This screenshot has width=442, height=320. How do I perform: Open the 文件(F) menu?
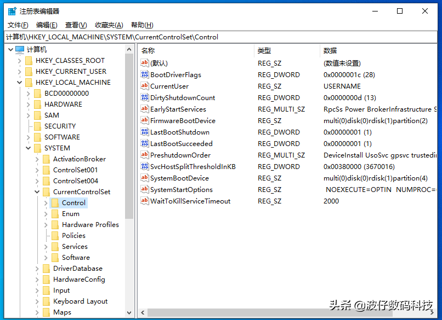[x=18, y=25]
